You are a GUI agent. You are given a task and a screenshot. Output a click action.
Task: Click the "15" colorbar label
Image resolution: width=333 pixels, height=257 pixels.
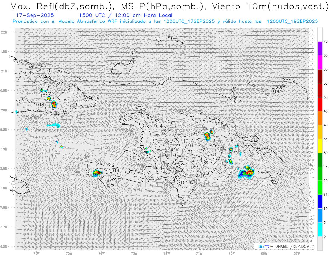[326, 195]
